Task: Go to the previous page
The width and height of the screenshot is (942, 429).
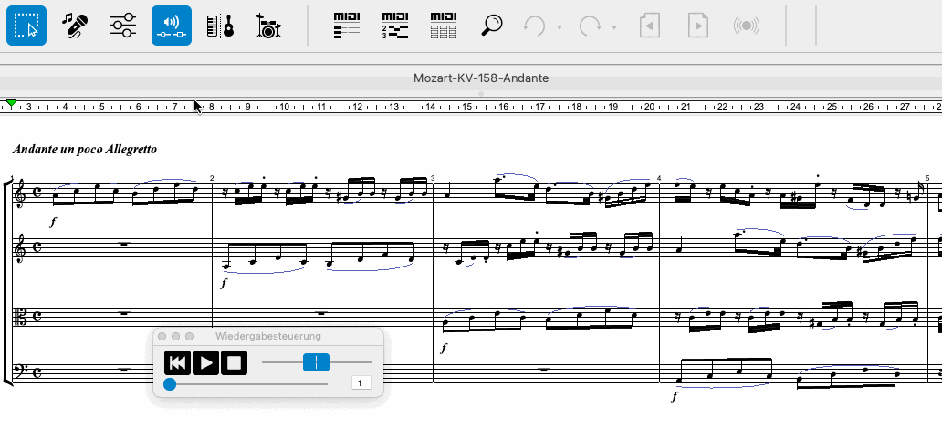Action: tap(649, 26)
